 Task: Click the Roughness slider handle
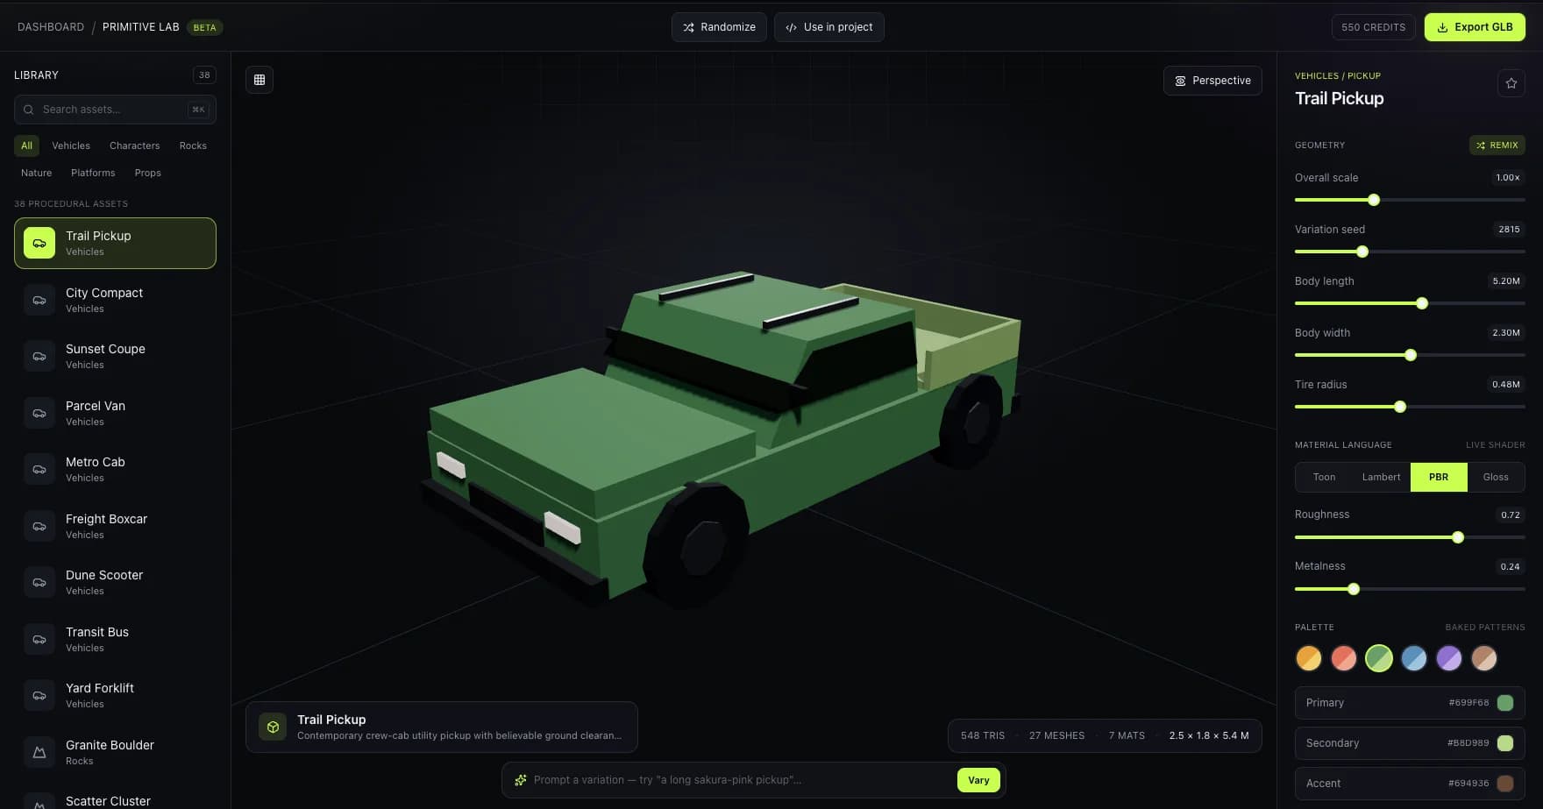pyautogui.click(x=1458, y=537)
